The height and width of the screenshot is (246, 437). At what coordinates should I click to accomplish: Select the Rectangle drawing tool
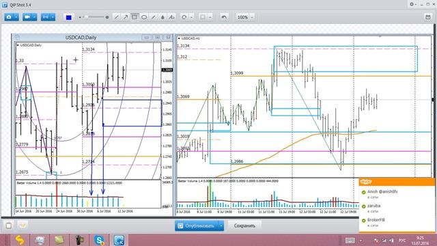coord(135,17)
